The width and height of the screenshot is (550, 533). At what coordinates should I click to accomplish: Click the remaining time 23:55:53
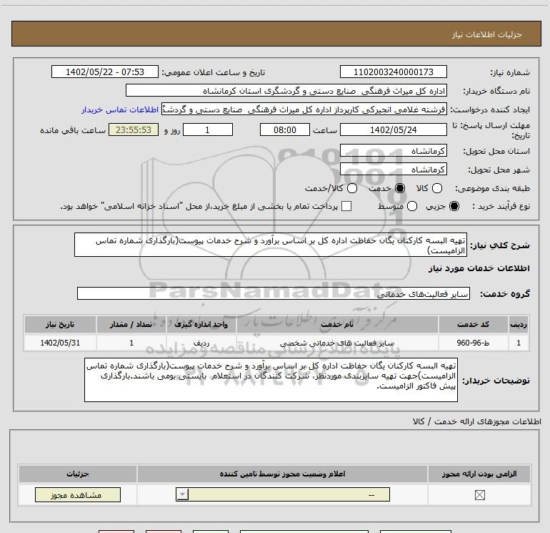pyautogui.click(x=134, y=129)
